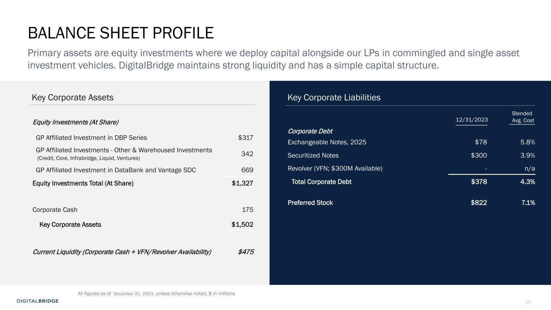Viewport: 551px width, 310px height.
Task: Click the Current Liquidity $475 figure
Action: [x=246, y=252]
